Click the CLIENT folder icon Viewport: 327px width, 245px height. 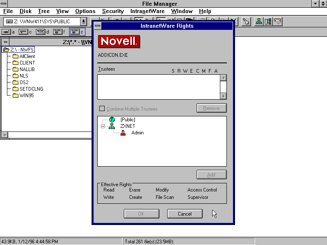pyautogui.click(x=16, y=63)
